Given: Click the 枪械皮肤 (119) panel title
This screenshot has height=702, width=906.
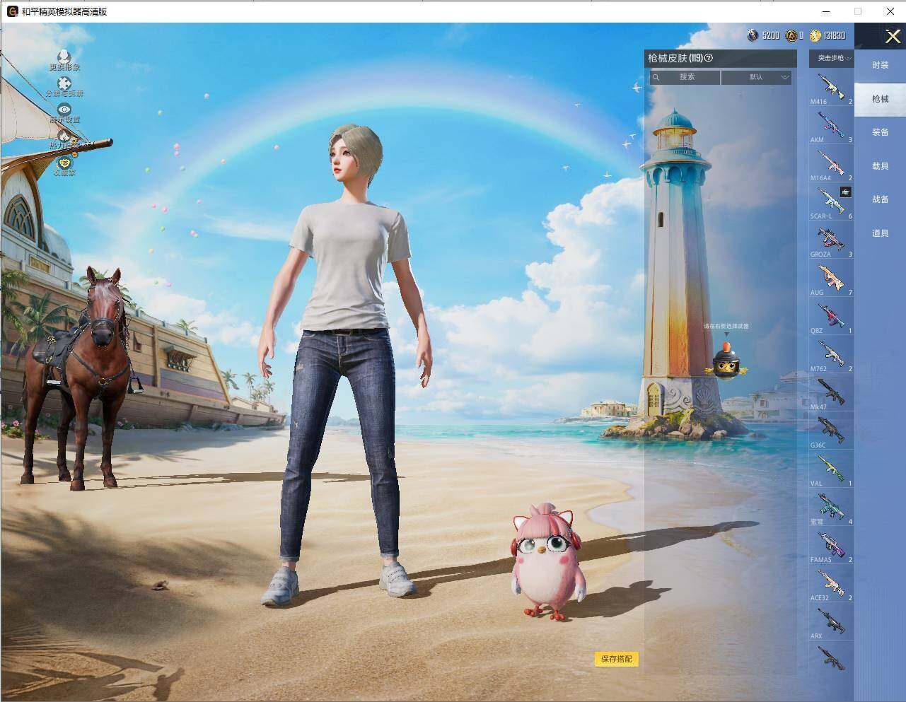Looking at the screenshot, I should point(675,59).
